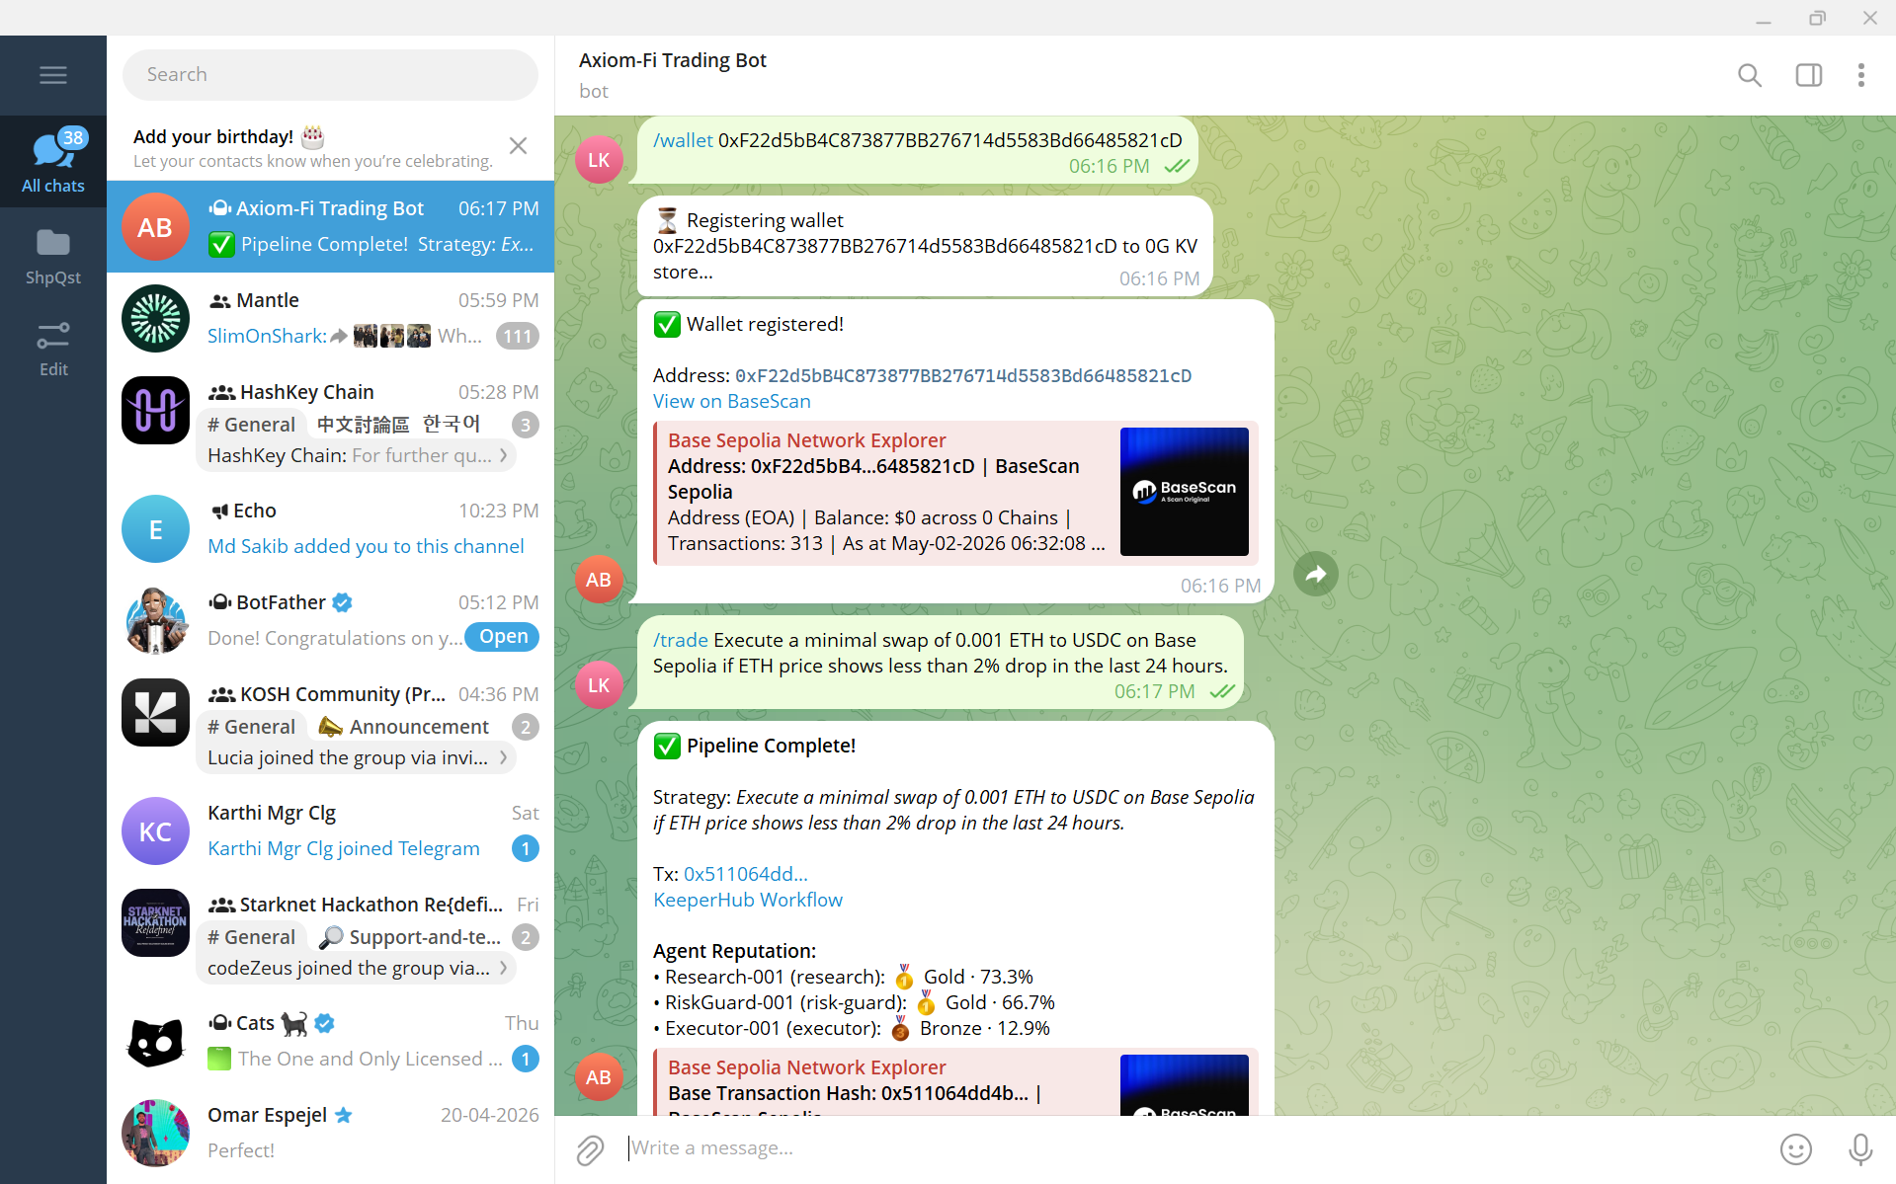Click the KOSH Community avatar
Image resolution: width=1896 pixels, height=1184 pixels.
pos(155,712)
